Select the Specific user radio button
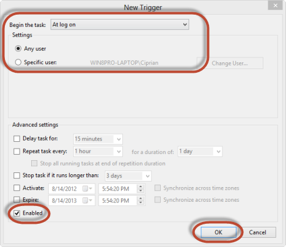Screen dimensions: 286x247 coord(18,62)
